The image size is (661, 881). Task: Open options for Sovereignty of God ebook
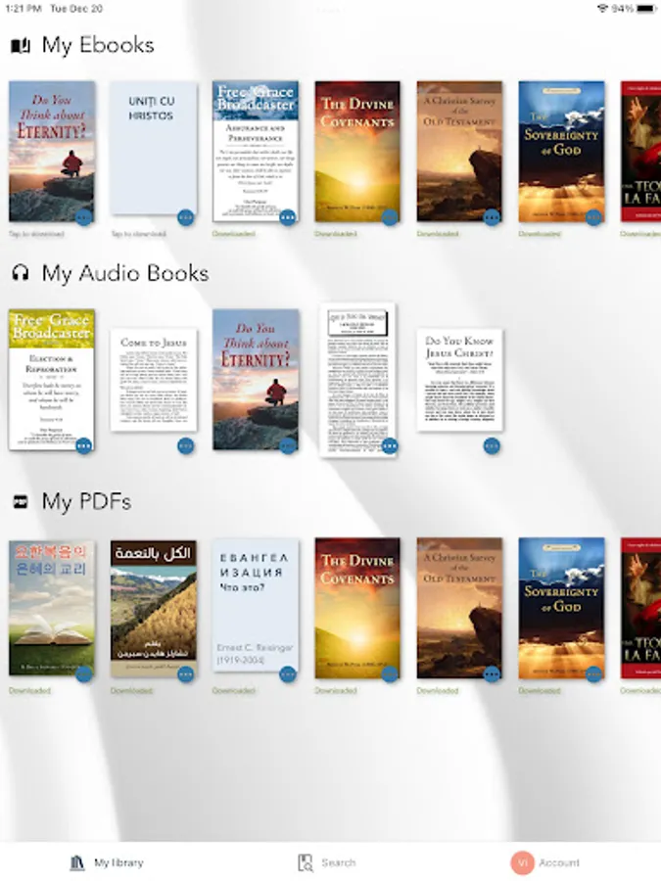pyautogui.click(x=593, y=217)
